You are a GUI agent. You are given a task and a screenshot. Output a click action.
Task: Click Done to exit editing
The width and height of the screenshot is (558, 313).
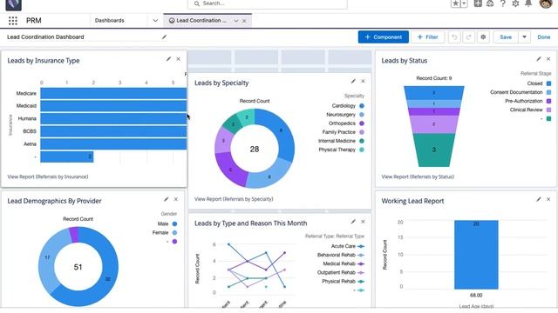pos(544,37)
